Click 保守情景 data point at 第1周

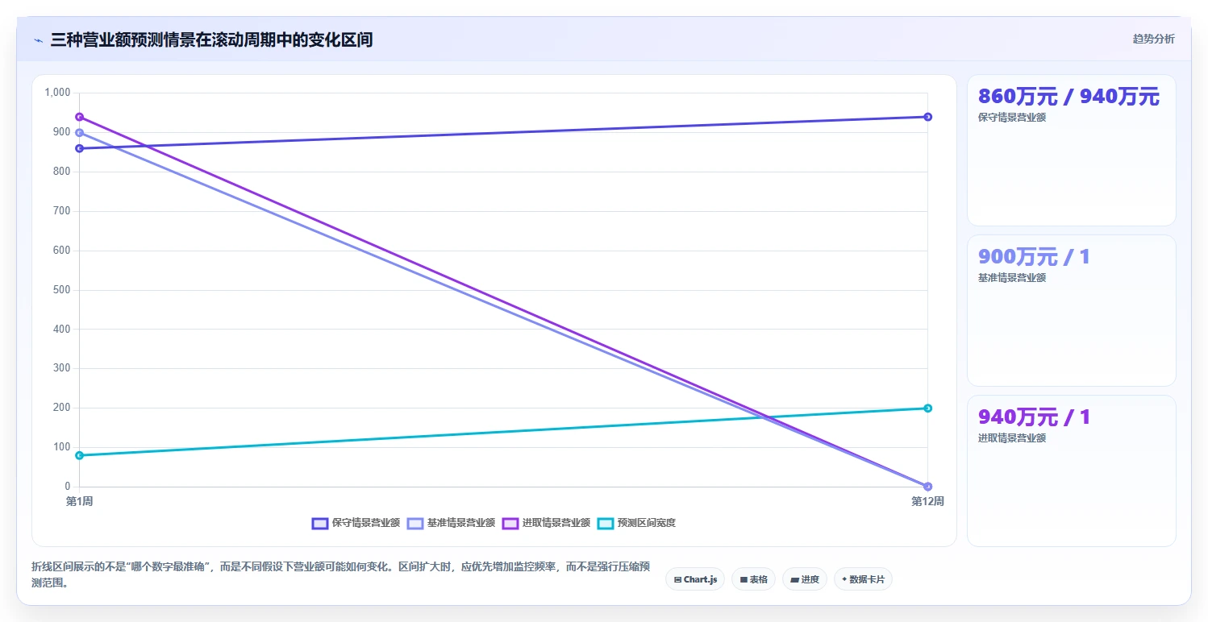[x=79, y=148]
